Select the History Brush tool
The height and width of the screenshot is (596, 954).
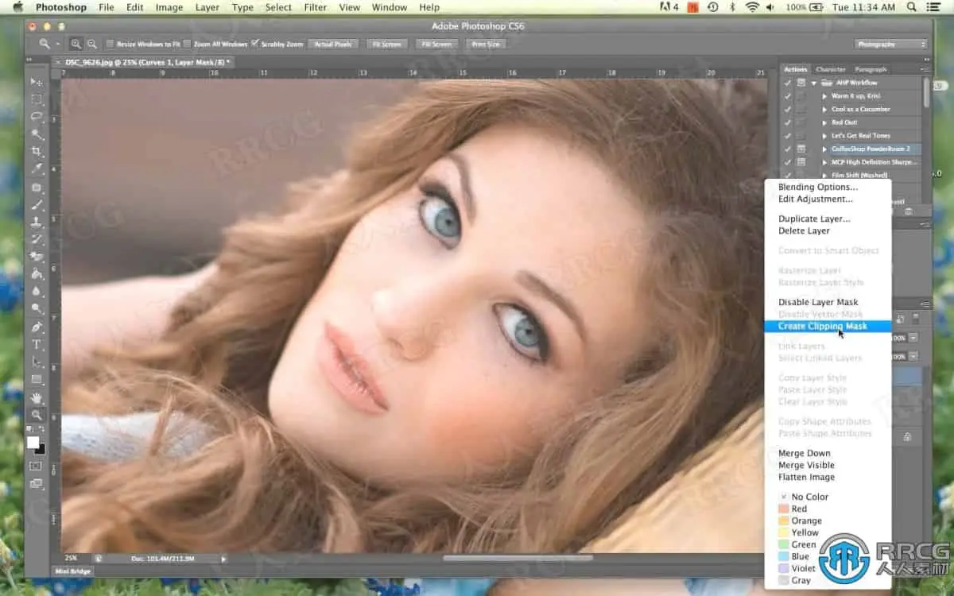pos(37,239)
